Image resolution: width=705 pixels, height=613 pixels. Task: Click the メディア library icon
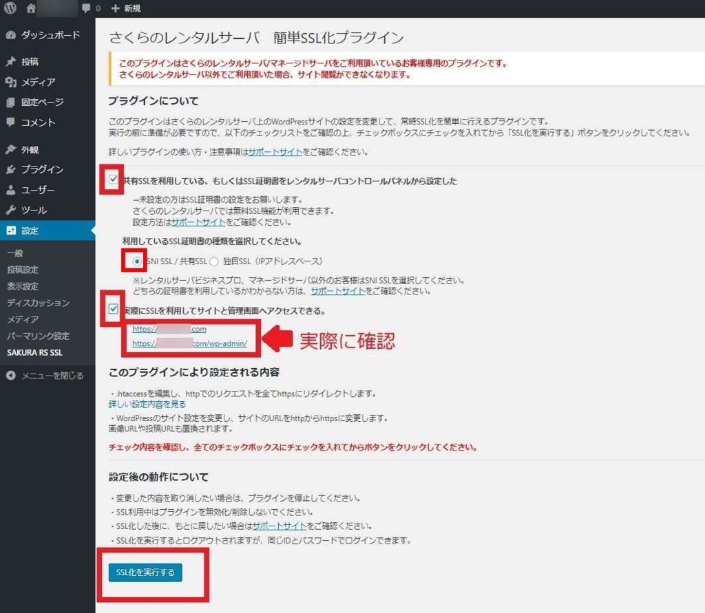pos(11,82)
